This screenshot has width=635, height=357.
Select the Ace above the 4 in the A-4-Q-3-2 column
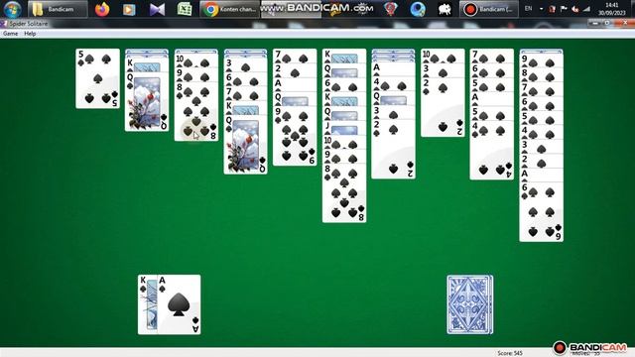click(x=393, y=69)
